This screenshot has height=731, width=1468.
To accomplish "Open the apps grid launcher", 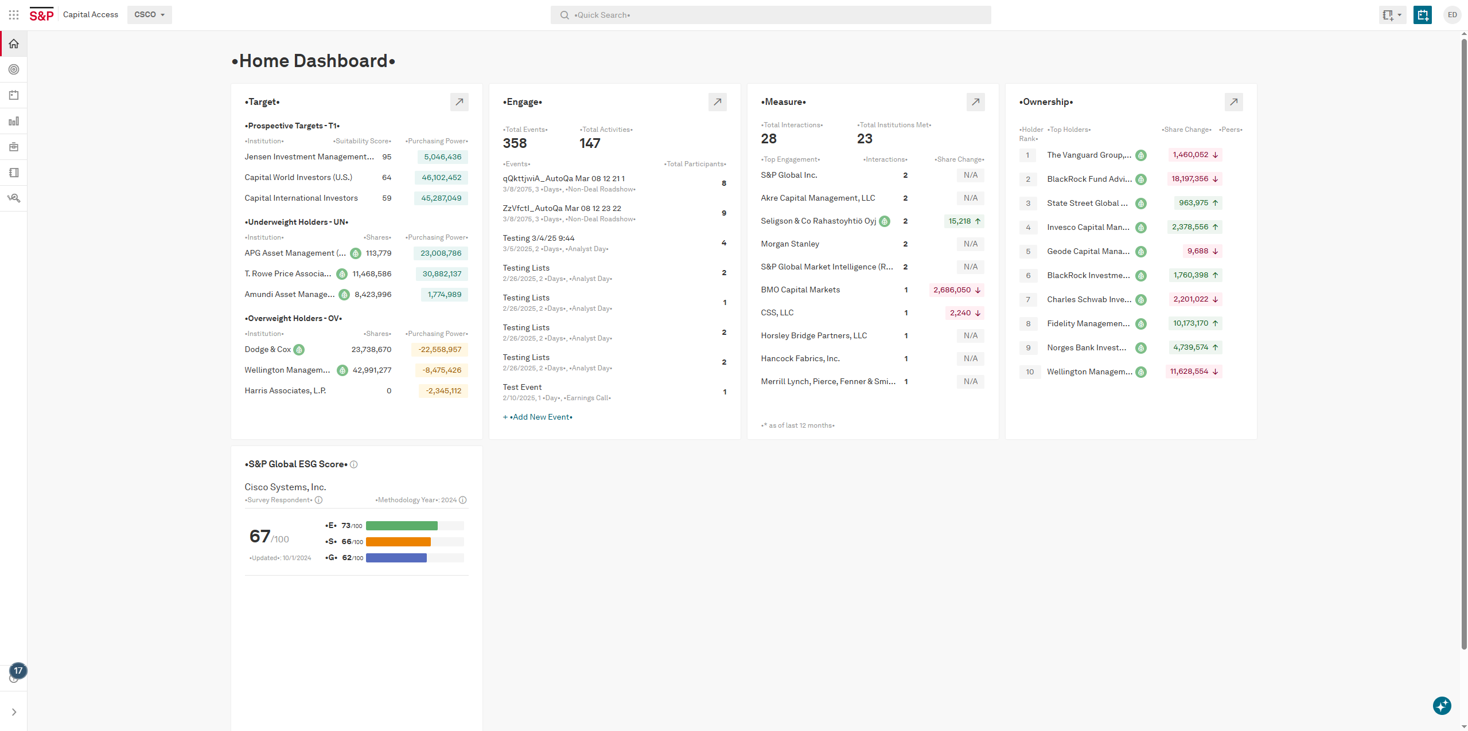I will pyautogui.click(x=14, y=15).
